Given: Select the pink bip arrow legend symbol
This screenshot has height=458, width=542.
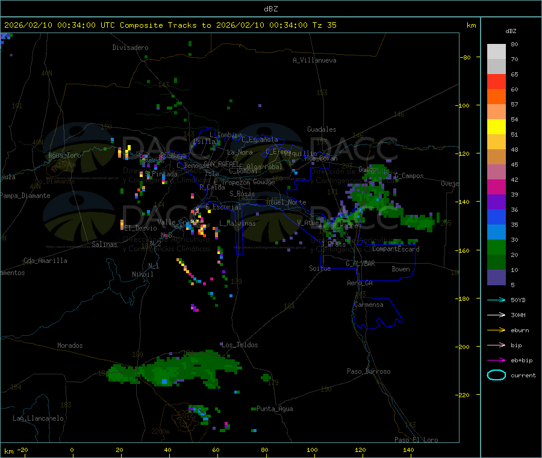Looking at the screenshot, I should pyautogui.click(x=496, y=345).
